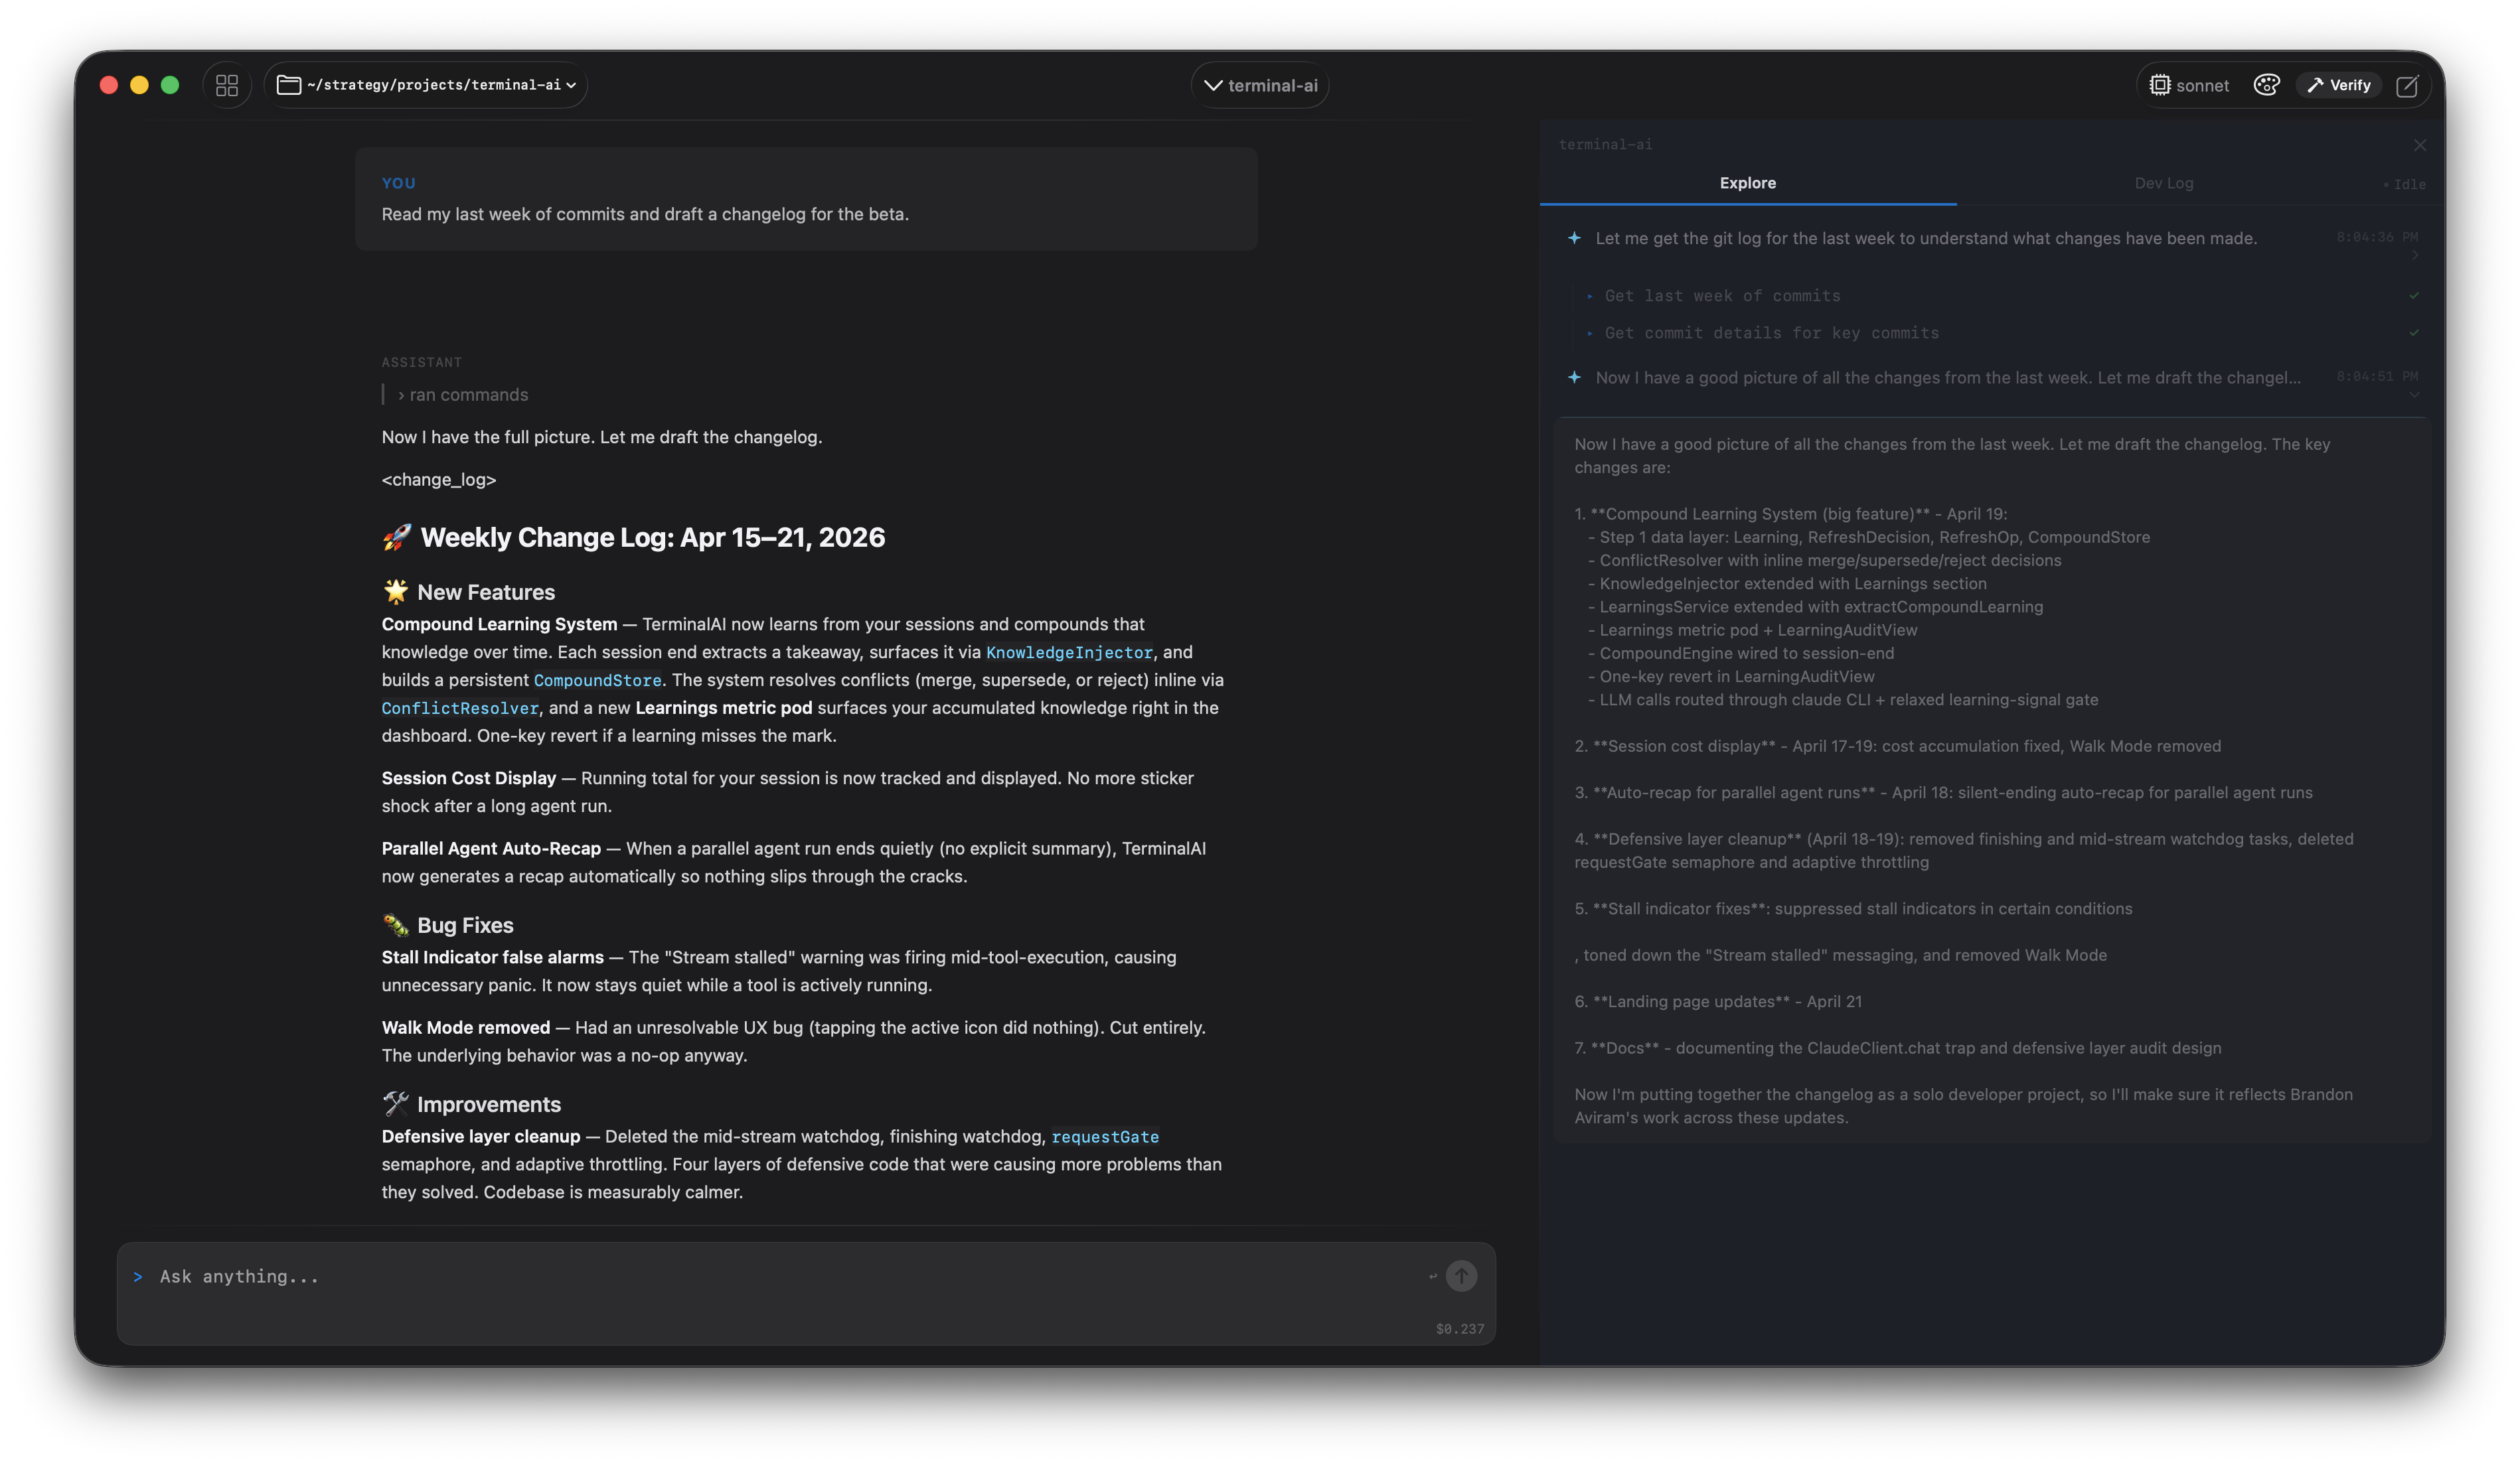
Task: Select the sonnet model chip
Action: point(2189,85)
